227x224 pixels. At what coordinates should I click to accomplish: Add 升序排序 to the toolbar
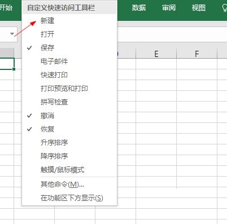(69, 143)
